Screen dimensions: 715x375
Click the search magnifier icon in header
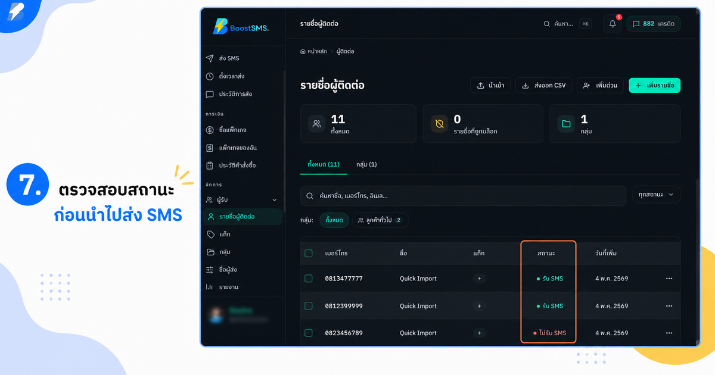click(x=547, y=24)
